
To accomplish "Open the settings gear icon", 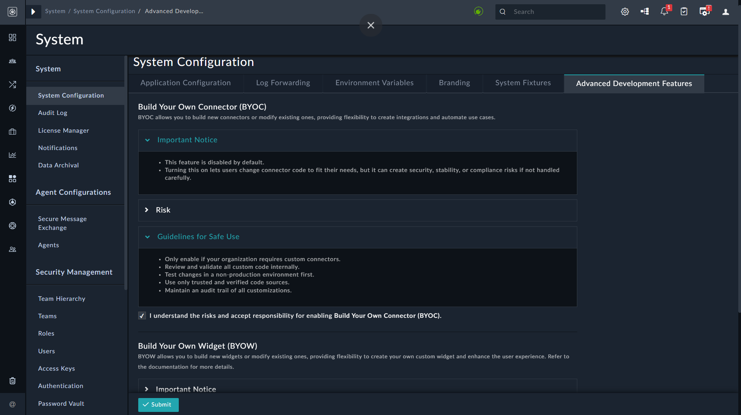I will 625,12.
